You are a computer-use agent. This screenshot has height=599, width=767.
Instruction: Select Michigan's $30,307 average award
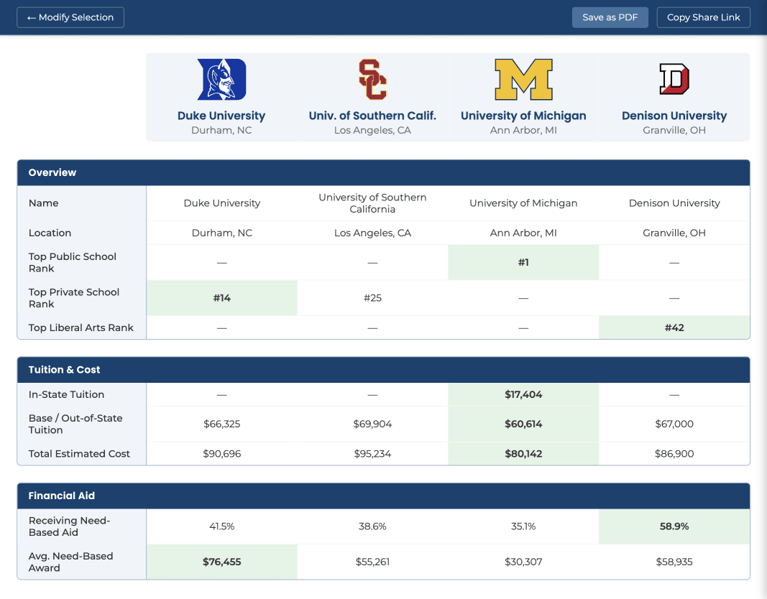[523, 562]
